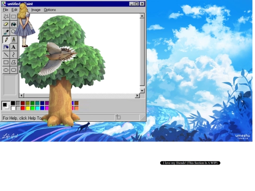Click the foreground/background color indicator box

coord(6,106)
